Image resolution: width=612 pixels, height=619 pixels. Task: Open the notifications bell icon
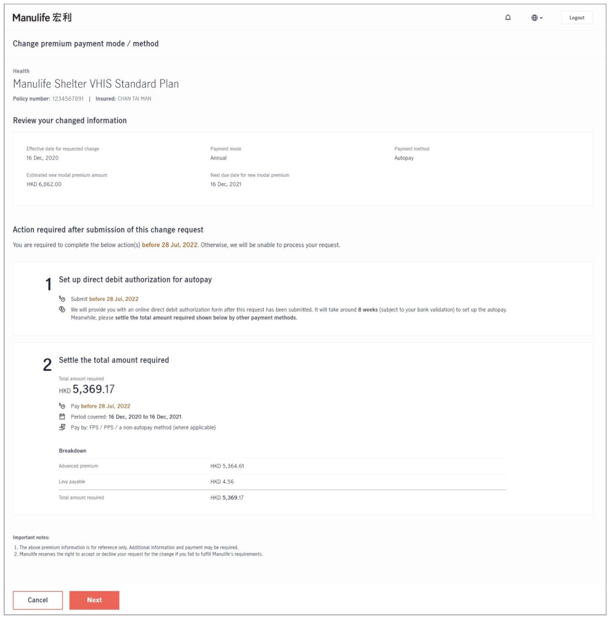click(x=508, y=18)
